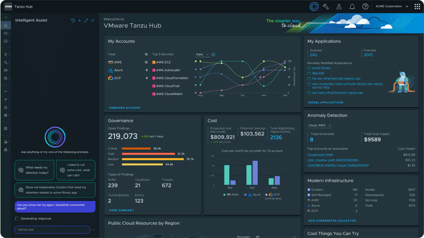Click the AWS account row
This screenshot has width=424, height=238.
coord(128,62)
